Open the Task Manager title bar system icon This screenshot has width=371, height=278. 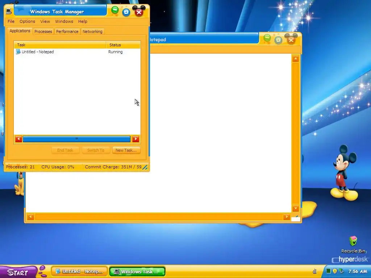tap(9, 11)
